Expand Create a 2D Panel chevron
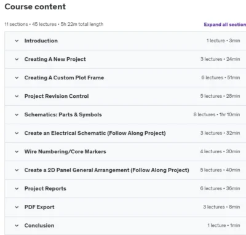246x235 pixels. pos(17,170)
